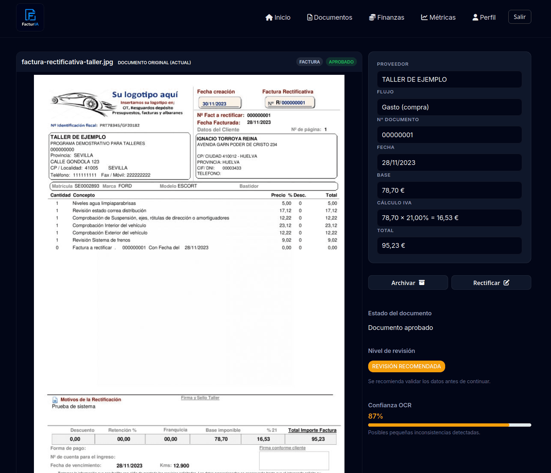Click the 30/11/2023 creation date in preview

pos(214,104)
